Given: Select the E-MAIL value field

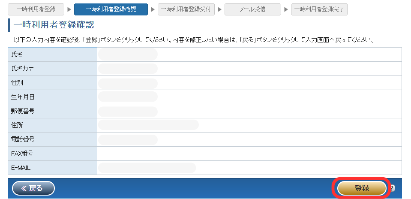Looking at the screenshot, I should point(147,168).
